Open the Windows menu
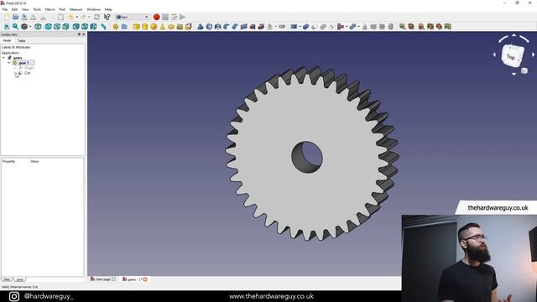Image resolution: width=537 pixels, height=302 pixels. (x=93, y=9)
